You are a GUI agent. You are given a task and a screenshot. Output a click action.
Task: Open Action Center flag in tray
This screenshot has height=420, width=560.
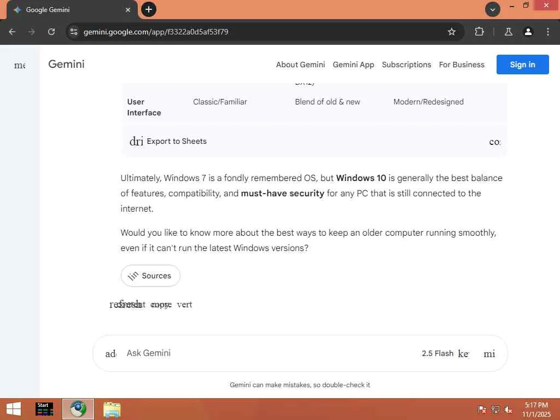(x=482, y=410)
